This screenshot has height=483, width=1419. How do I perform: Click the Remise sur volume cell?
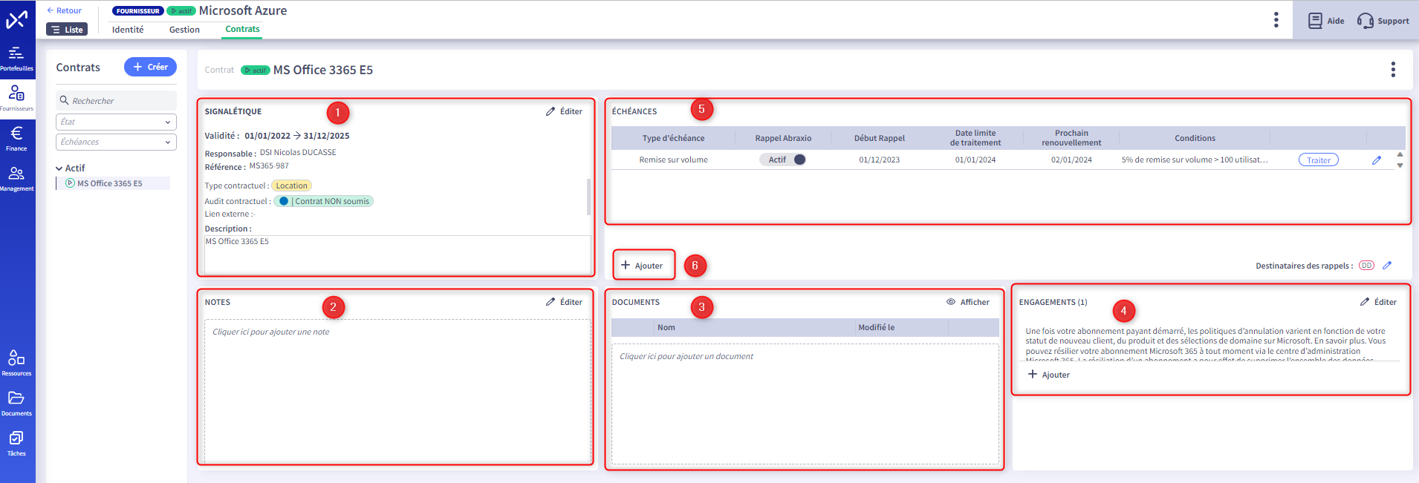pos(673,160)
